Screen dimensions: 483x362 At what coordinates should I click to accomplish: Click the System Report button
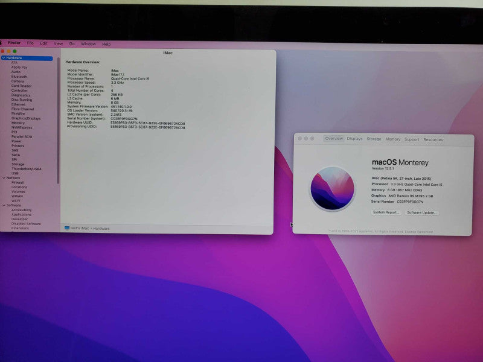386,212
